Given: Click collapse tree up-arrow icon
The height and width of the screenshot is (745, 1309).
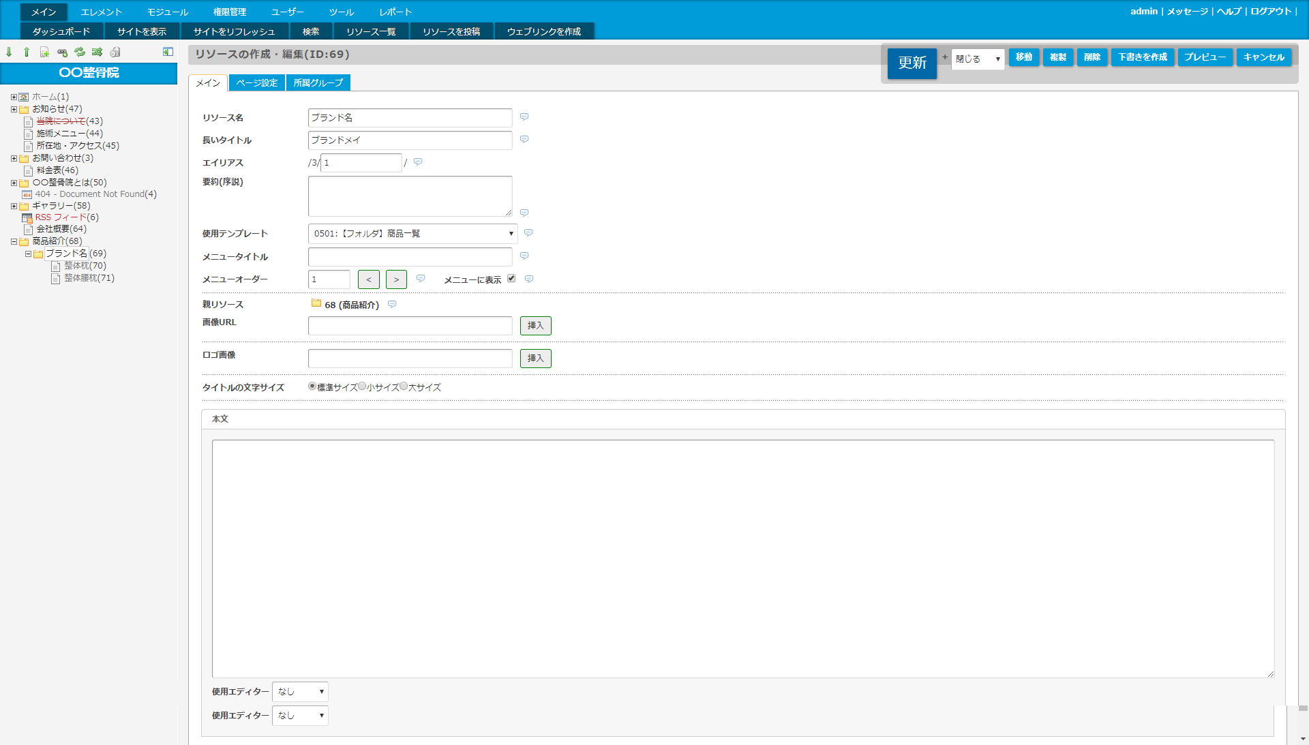Looking at the screenshot, I should (27, 52).
